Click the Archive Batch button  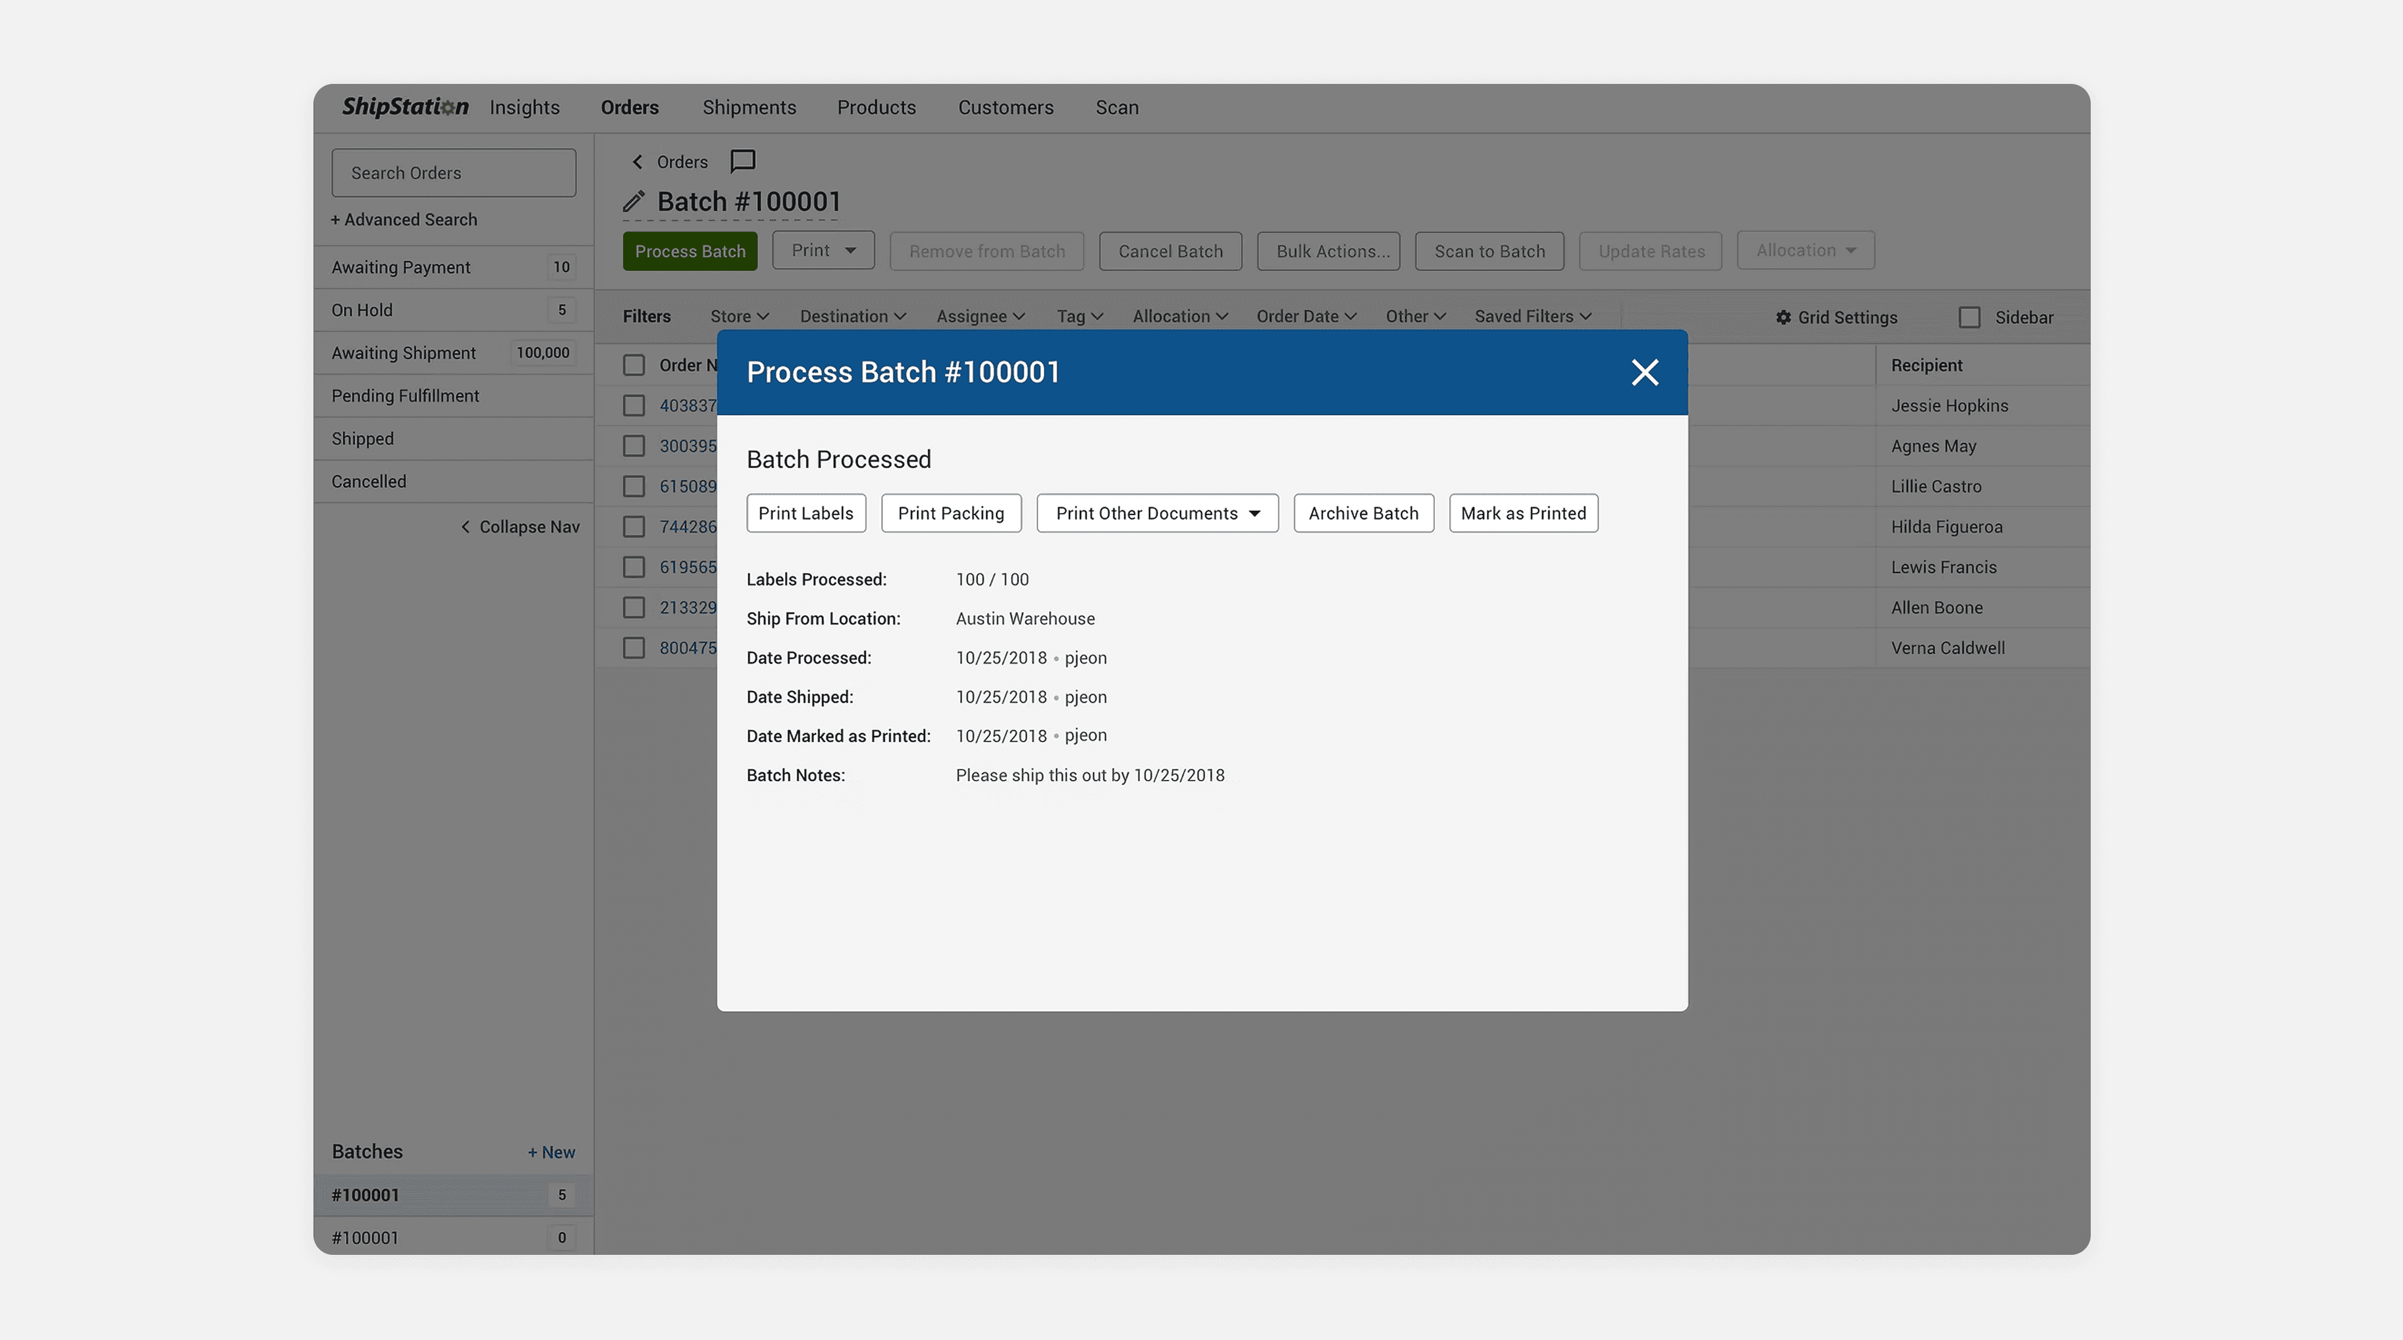tap(1363, 514)
